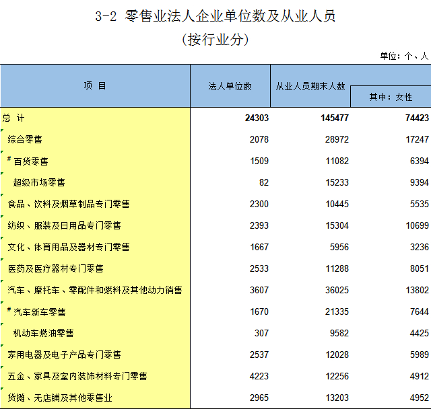Select the total female value 74423
The width and height of the screenshot is (431, 409).
pos(417,118)
